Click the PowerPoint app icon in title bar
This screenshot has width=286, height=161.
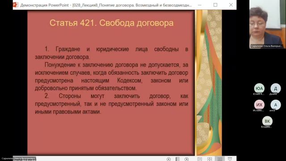[x=16, y=5]
